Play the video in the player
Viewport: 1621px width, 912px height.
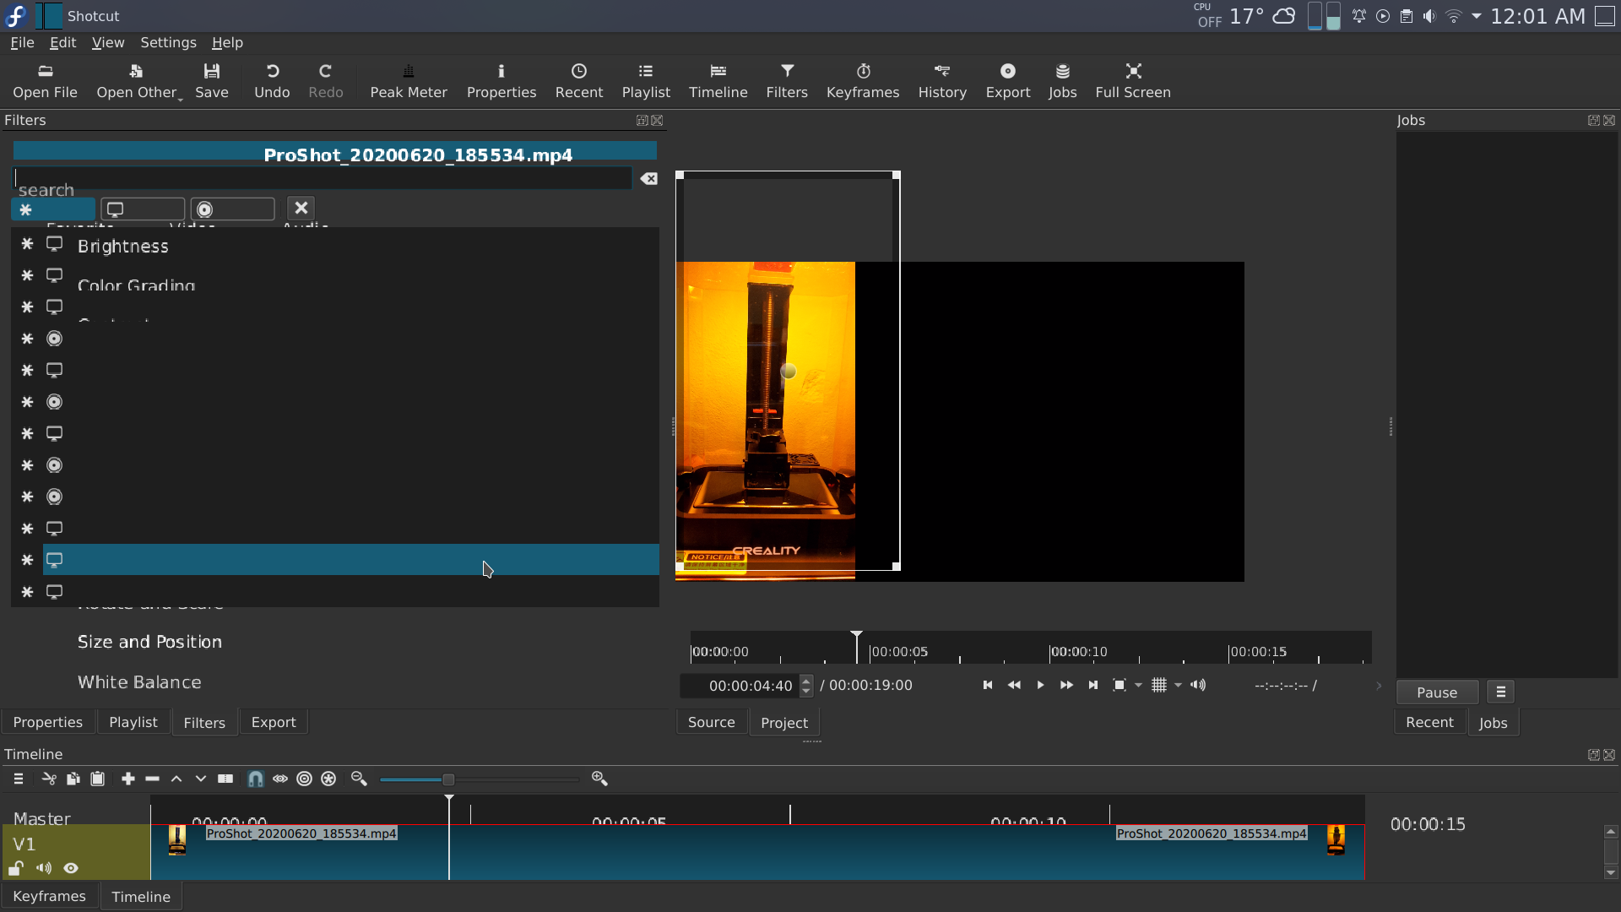pyautogui.click(x=1040, y=685)
